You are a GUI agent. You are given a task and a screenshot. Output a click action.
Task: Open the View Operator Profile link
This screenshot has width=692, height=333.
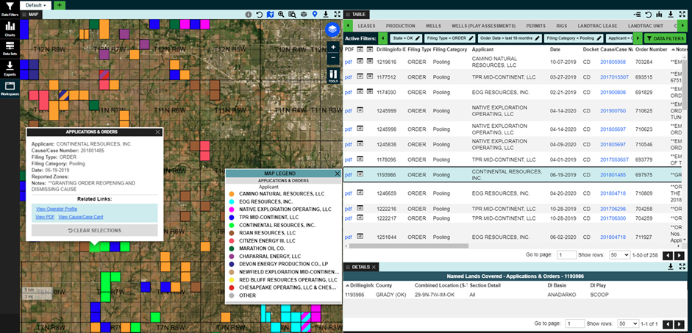(56, 209)
